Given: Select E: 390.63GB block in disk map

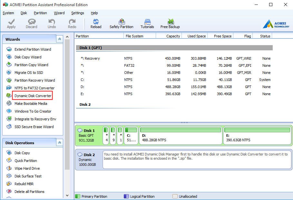Looking at the screenshot, I should click(257, 135).
